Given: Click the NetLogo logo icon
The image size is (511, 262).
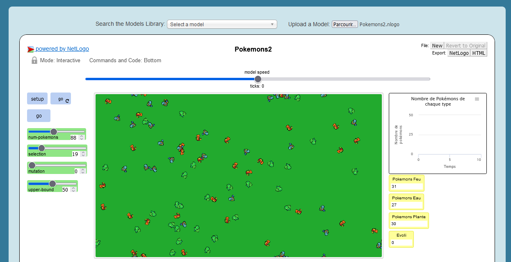Looking at the screenshot, I should pyautogui.click(x=31, y=50).
